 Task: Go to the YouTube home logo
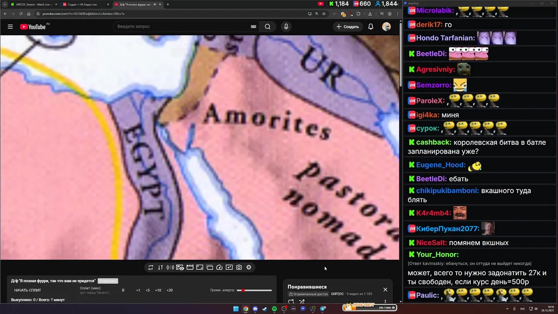(33, 27)
